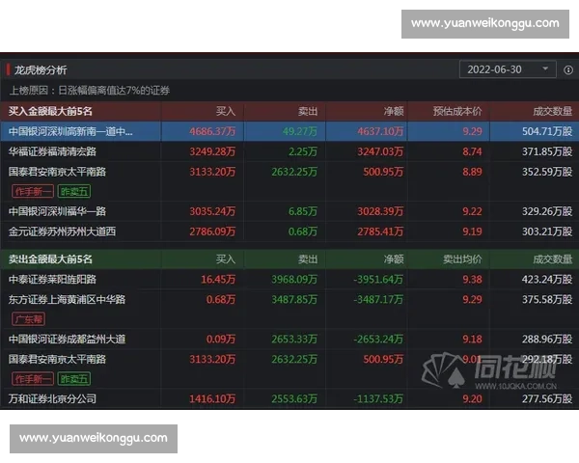Click the 预估成本价 column header
Viewport: 579px width, 463px height.
[457, 111]
